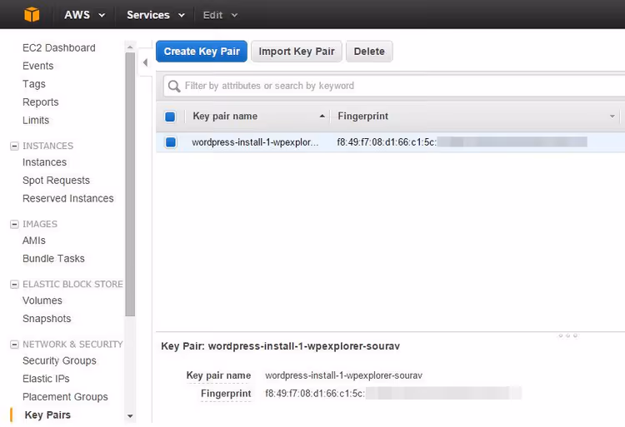Viewport: 625px width, 427px height.
Task: Open Security Groups in sidebar
Action: (x=59, y=360)
